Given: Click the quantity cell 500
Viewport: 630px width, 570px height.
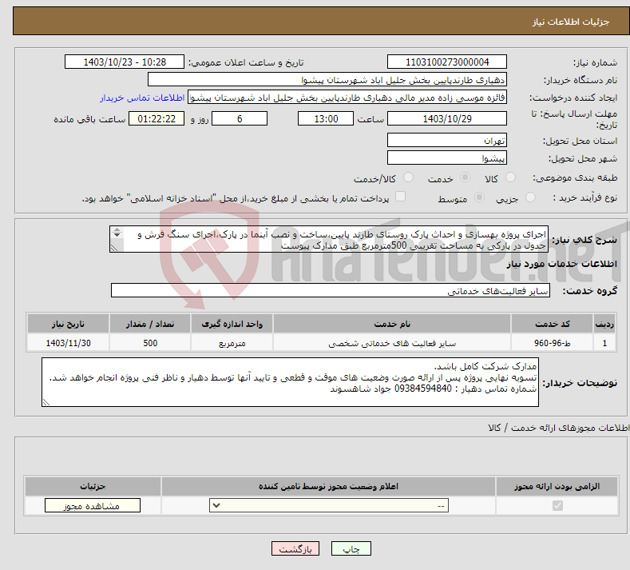Looking at the screenshot, I should [x=150, y=343].
